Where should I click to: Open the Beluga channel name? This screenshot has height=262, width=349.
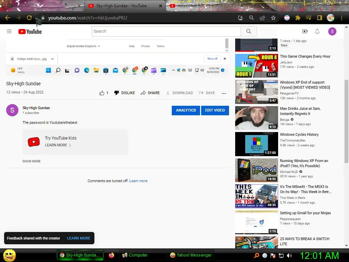tap(285, 120)
